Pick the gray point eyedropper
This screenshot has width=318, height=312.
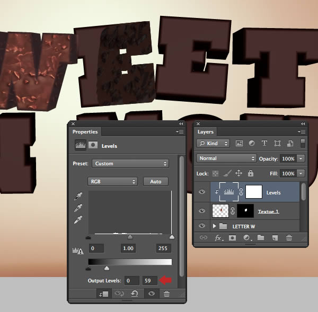[x=78, y=208]
